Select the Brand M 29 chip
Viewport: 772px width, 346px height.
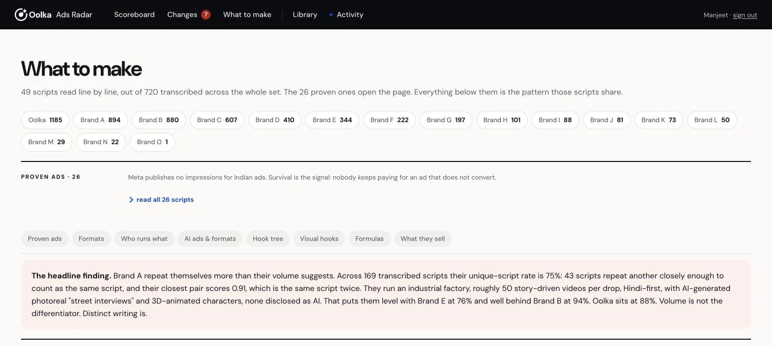(46, 142)
